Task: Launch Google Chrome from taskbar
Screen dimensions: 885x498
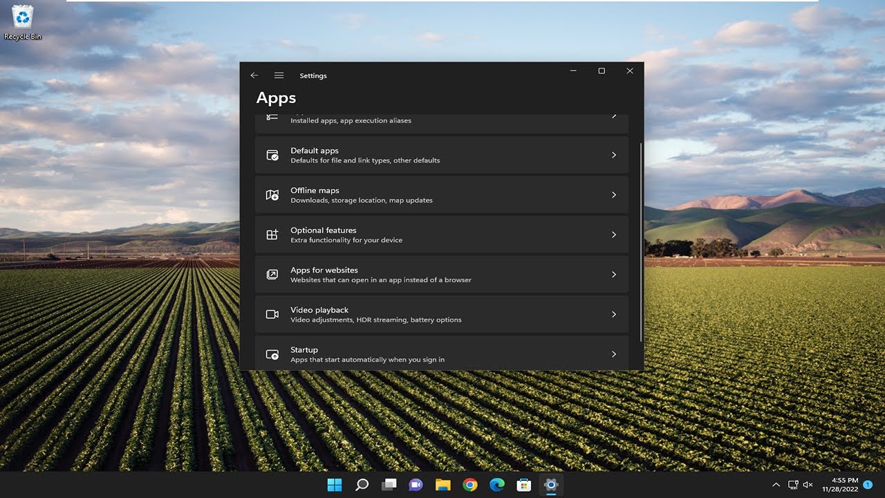Action: [470, 485]
